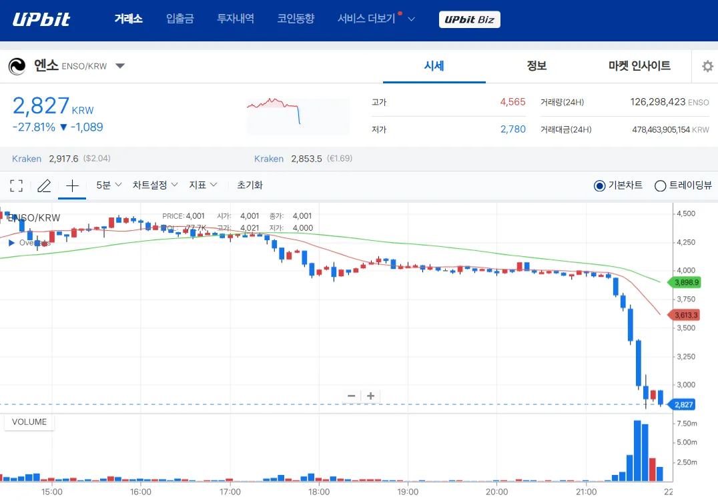Zoom in the chart with plus button
718x501 pixels.
pyautogui.click(x=370, y=396)
